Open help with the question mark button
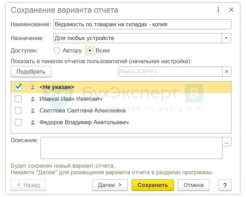 coord(225,185)
